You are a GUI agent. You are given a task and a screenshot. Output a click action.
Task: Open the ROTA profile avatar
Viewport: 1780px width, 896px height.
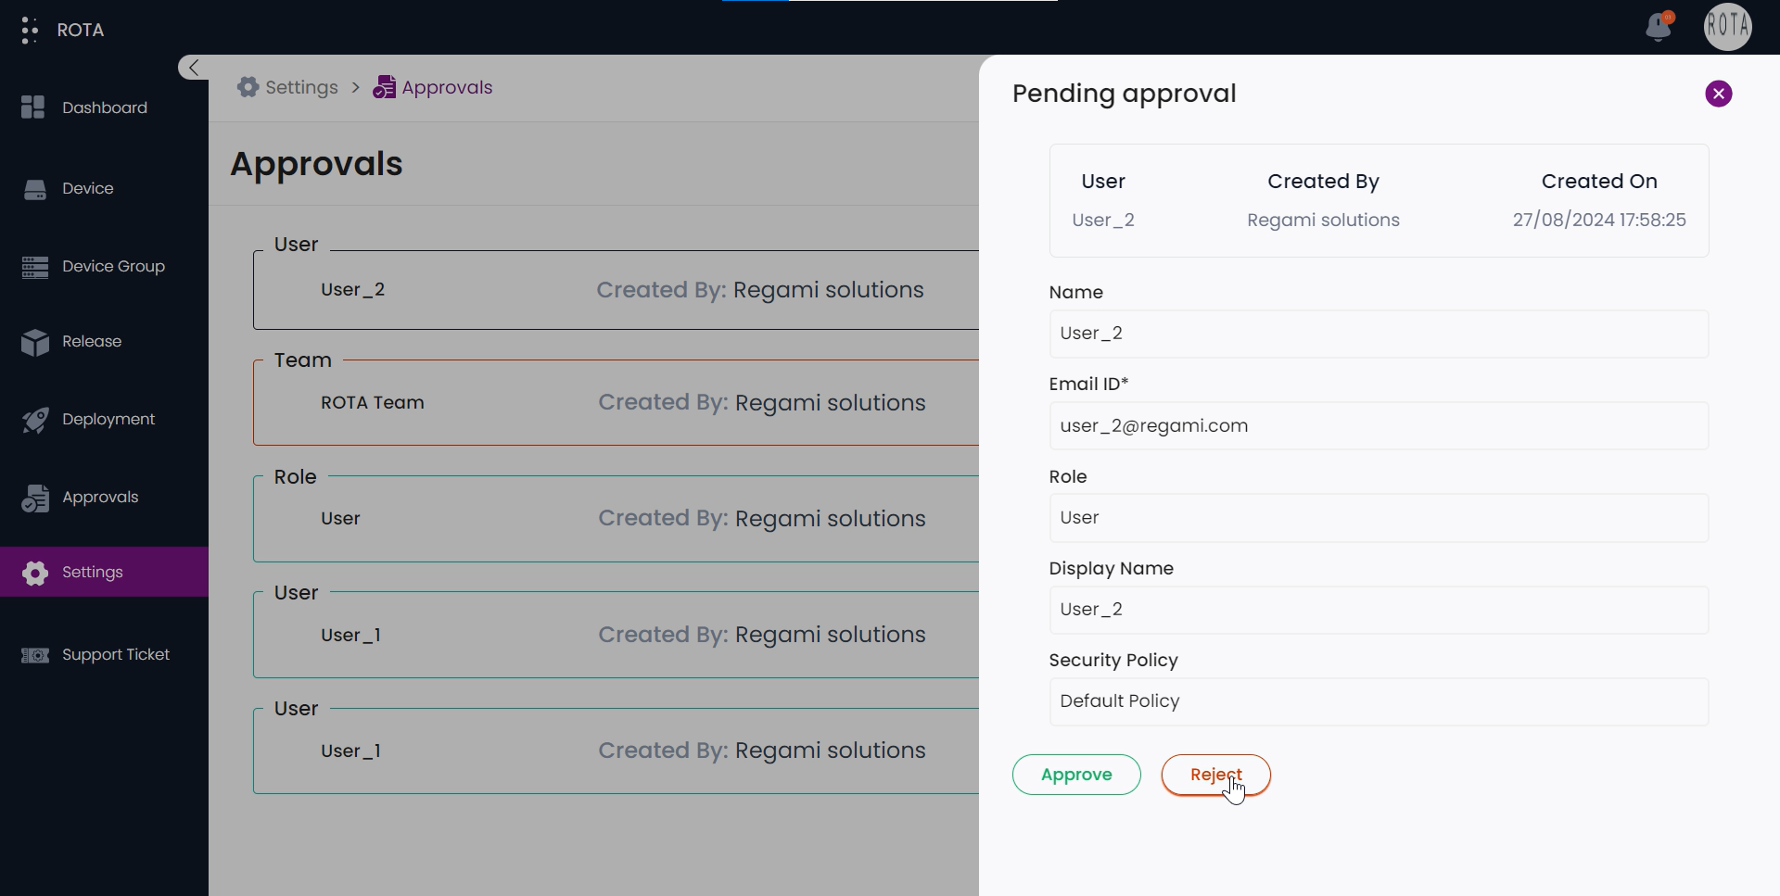(x=1727, y=27)
